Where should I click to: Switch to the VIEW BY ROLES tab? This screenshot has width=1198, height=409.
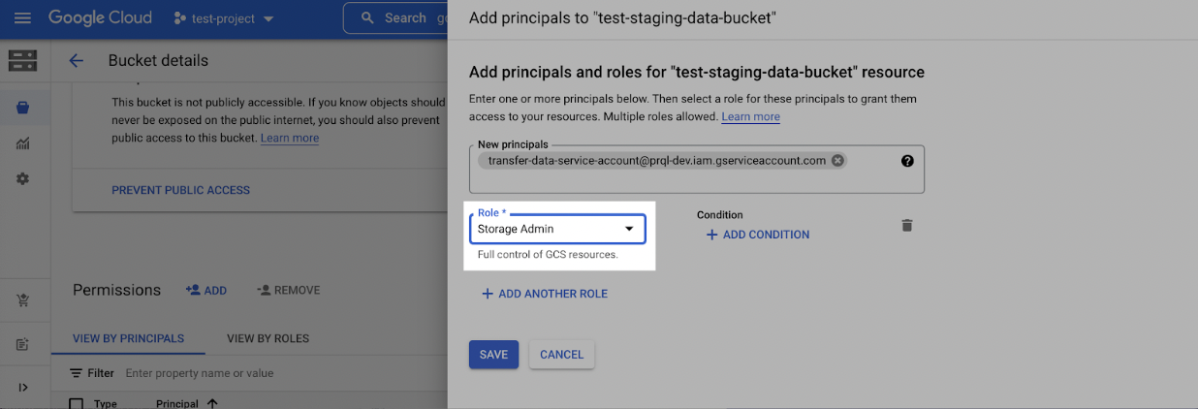[x=268, y=338]
